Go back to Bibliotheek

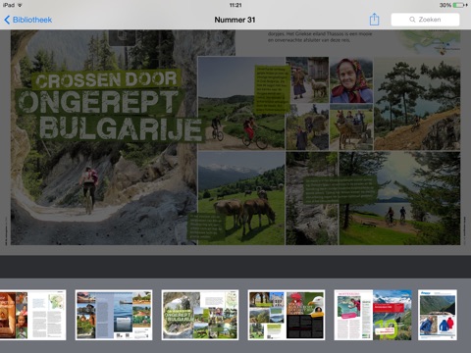click(x=28, y=20)
